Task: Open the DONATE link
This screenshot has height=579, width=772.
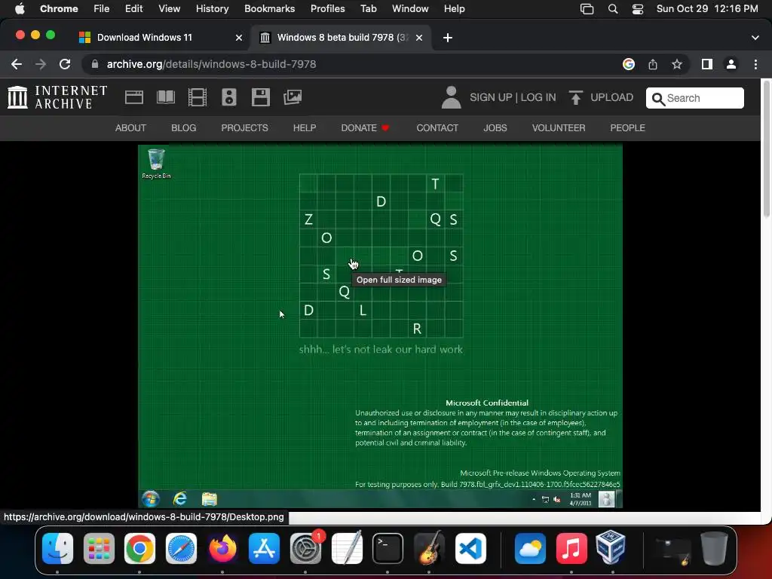Action: click(365, 128)
